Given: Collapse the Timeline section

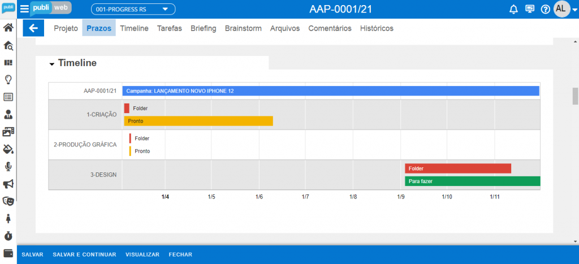Looking at the screenshot, I should 52,64.
